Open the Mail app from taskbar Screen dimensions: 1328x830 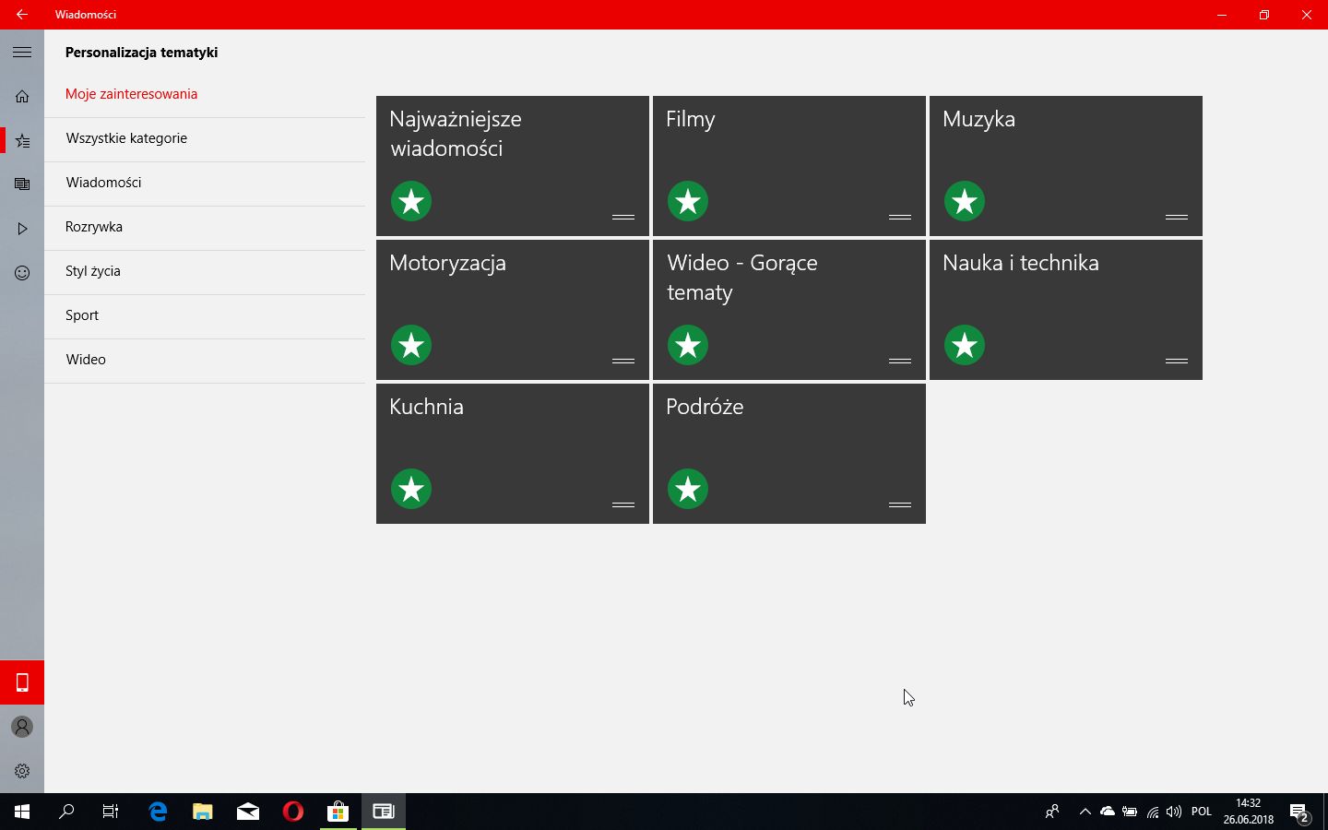248,812
